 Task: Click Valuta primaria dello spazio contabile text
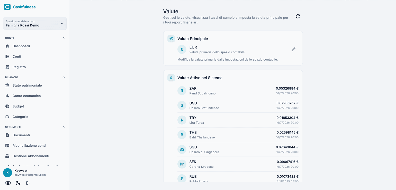[217, 52]
